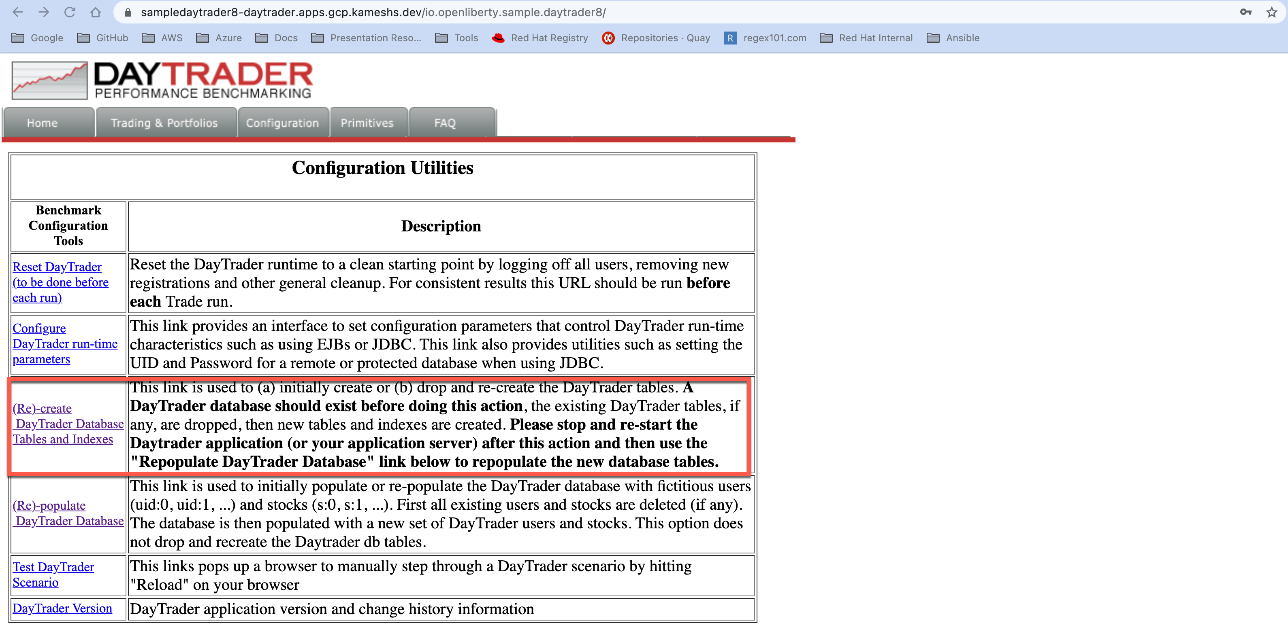Open the Ansible bookmarks folder
Viewport: 1288px width, 640px height.
tap(953, 38)
